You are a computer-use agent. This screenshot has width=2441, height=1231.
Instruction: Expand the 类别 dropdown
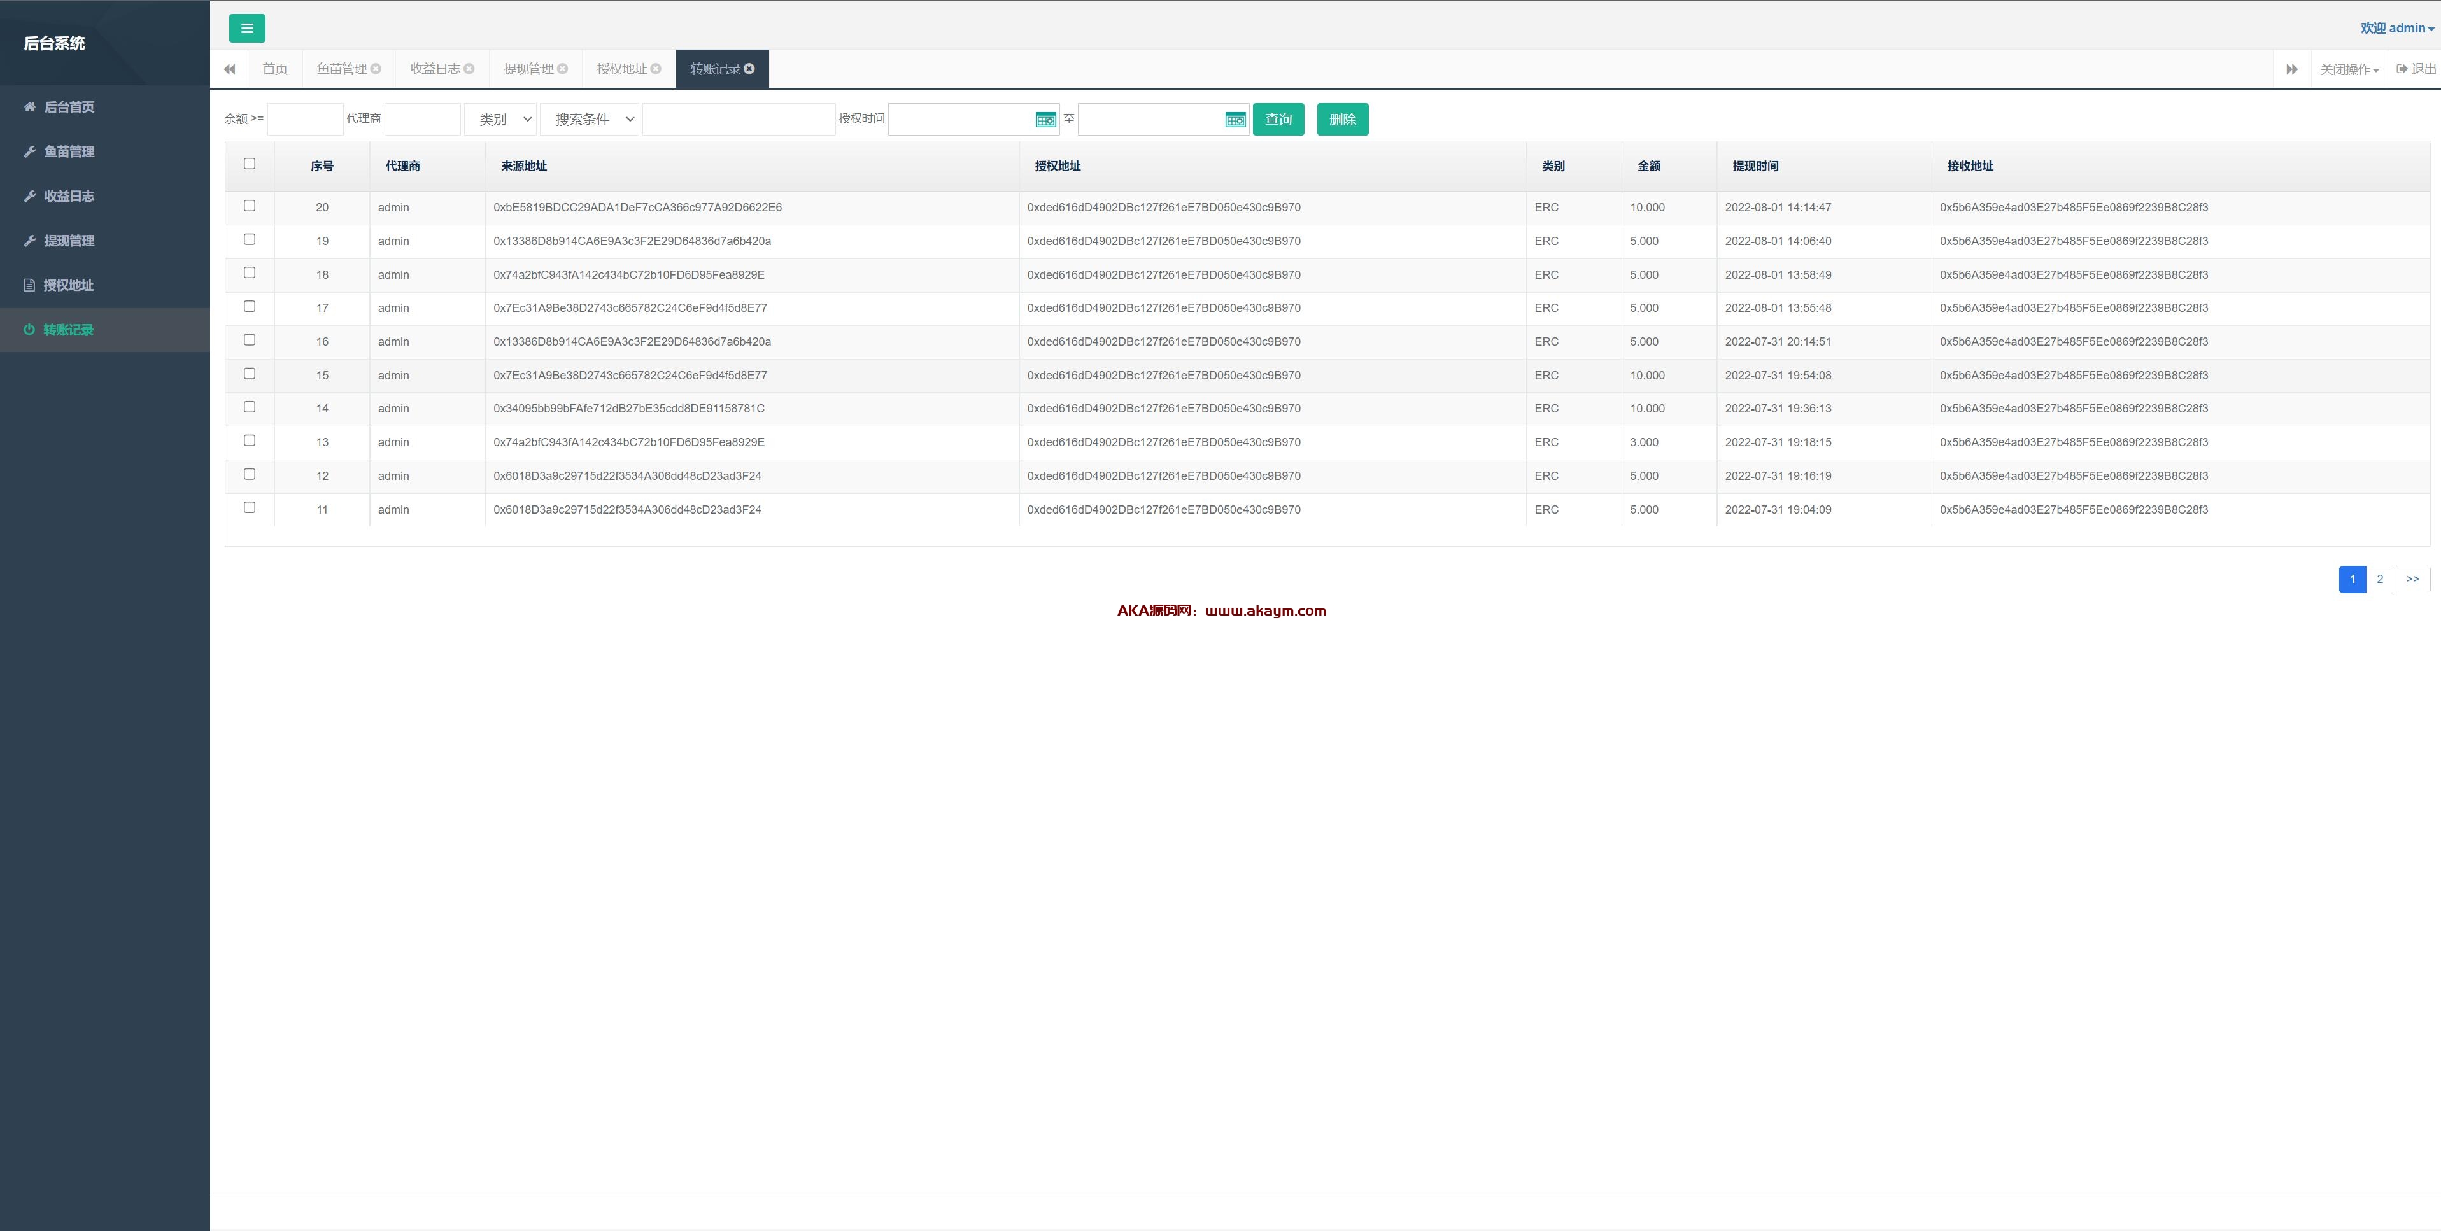point(501,120)
